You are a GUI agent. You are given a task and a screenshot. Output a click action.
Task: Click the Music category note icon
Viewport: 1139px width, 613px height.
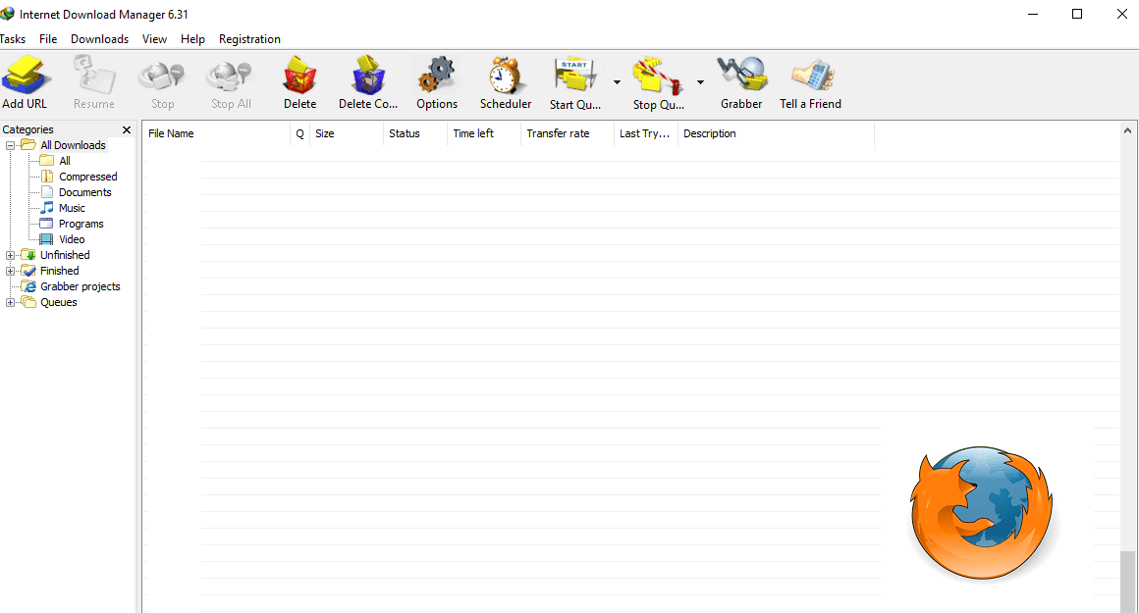47,208
